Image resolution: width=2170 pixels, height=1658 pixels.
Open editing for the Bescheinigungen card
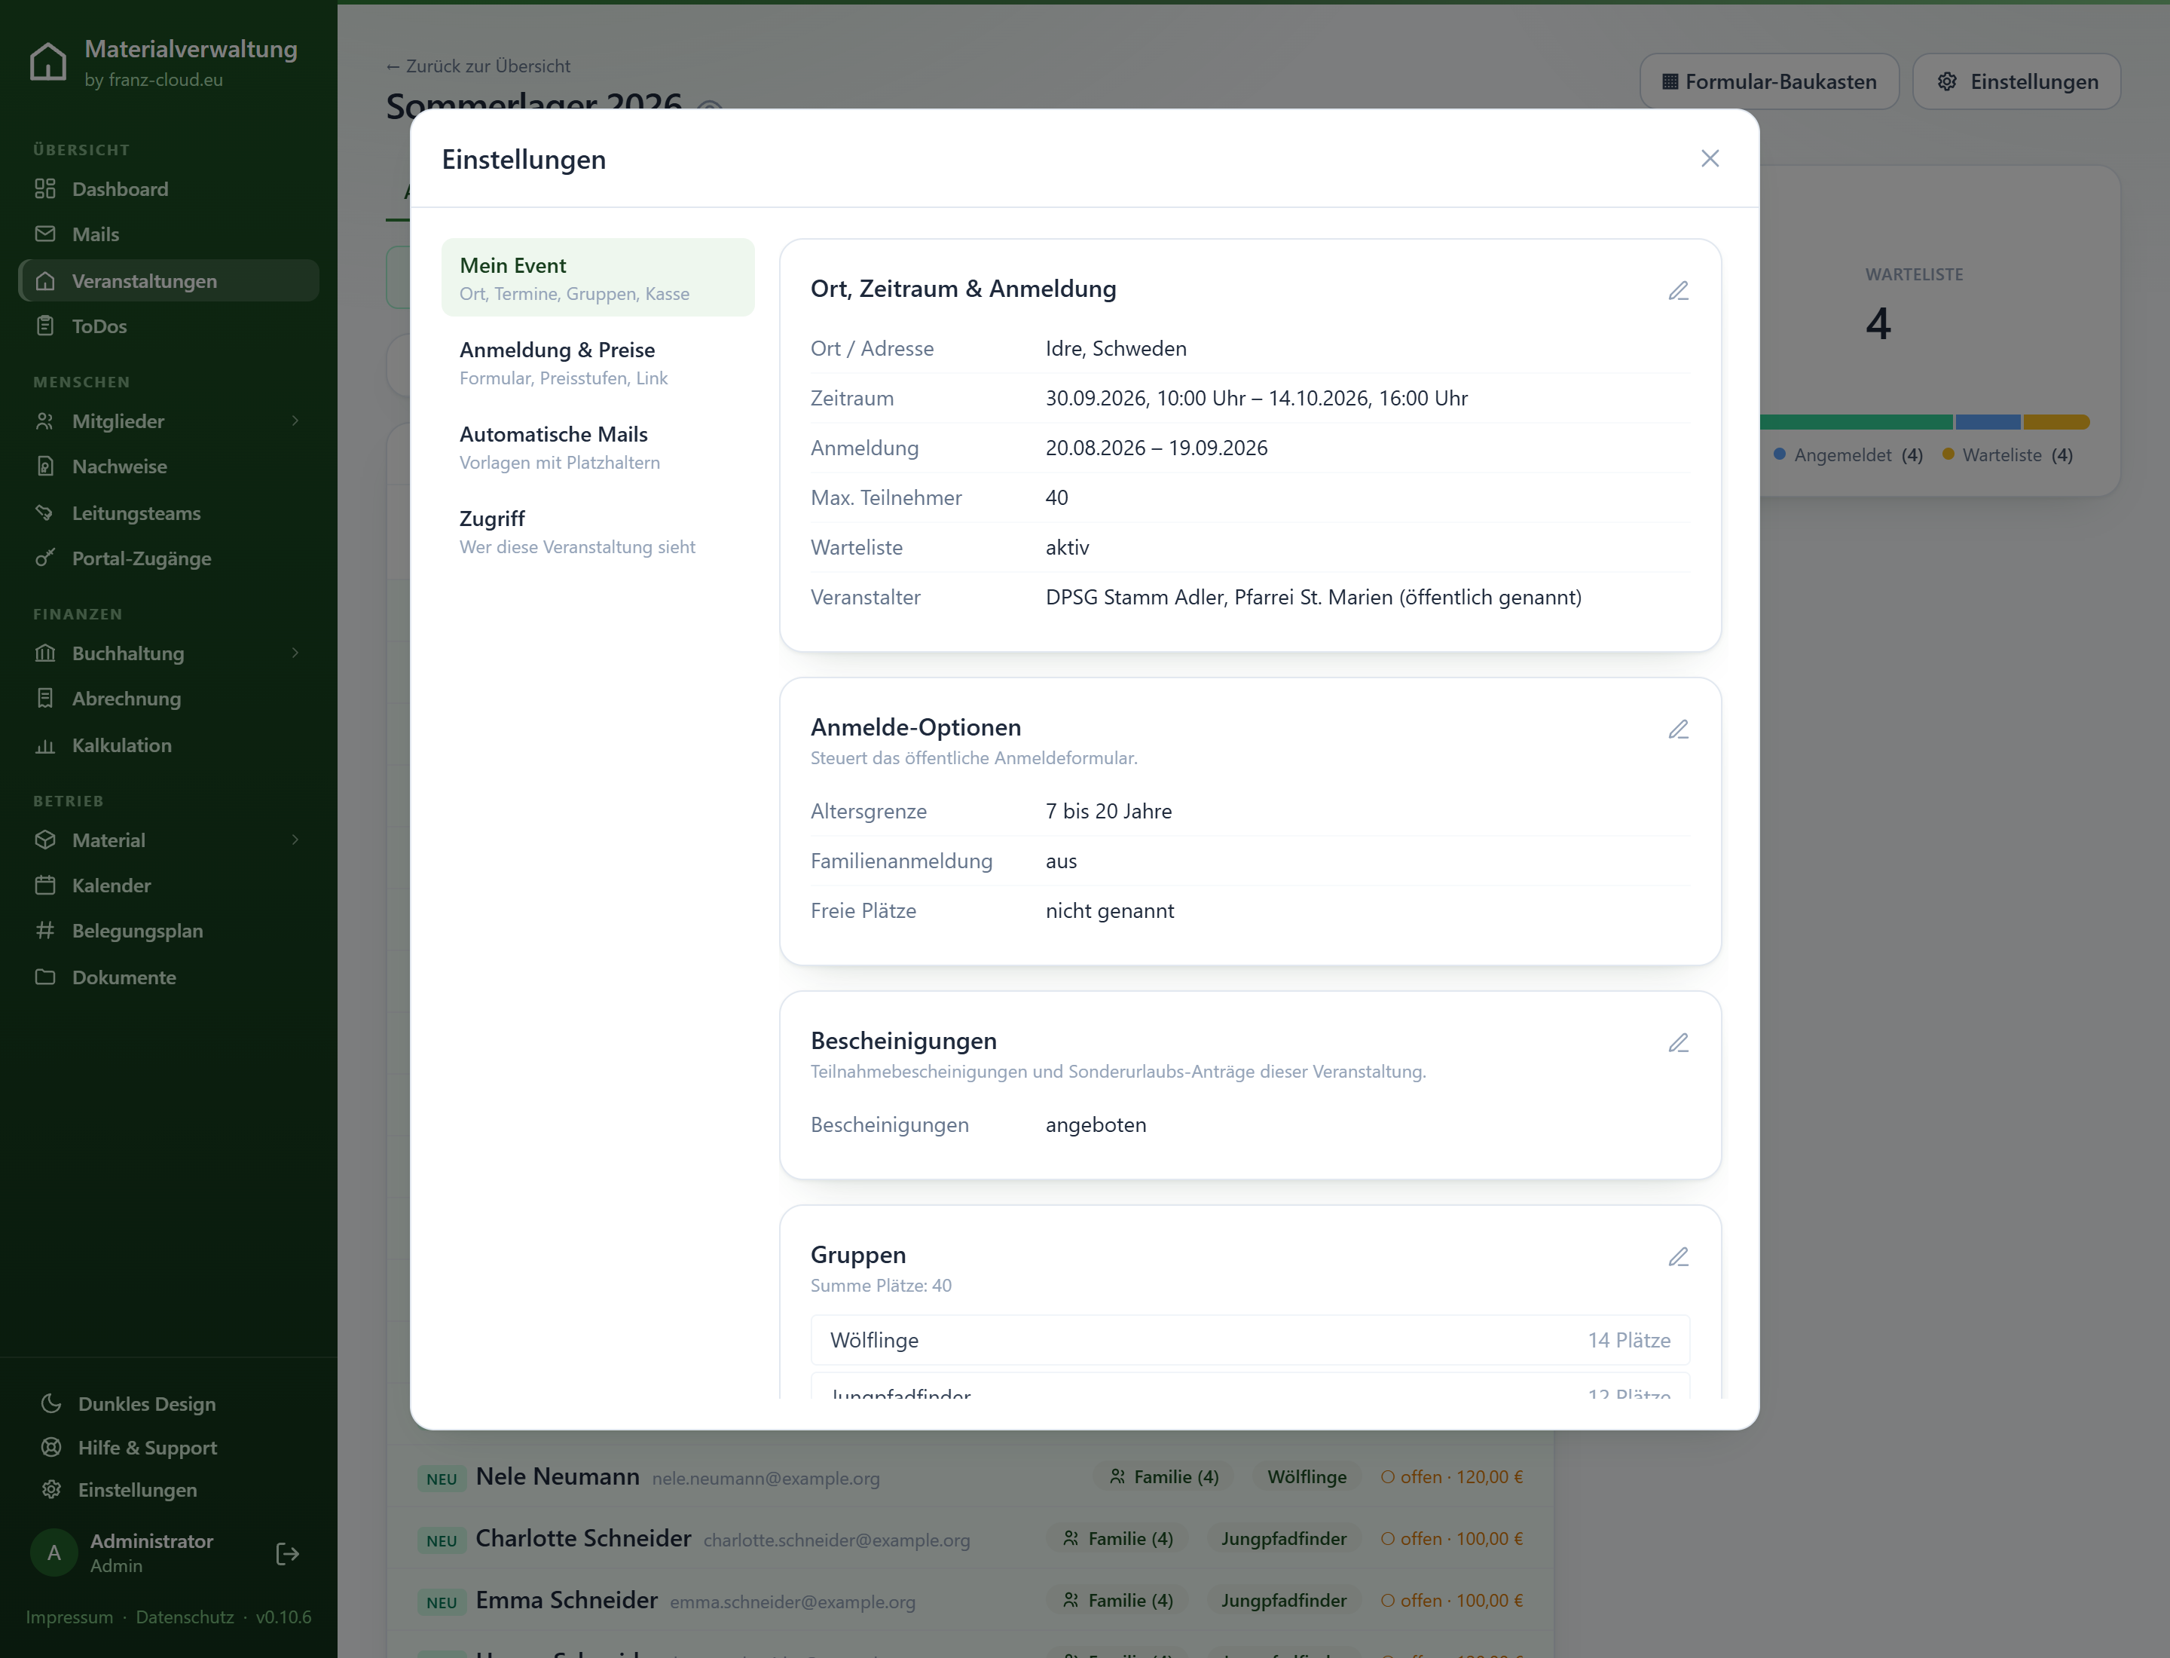[1679, 1043]
